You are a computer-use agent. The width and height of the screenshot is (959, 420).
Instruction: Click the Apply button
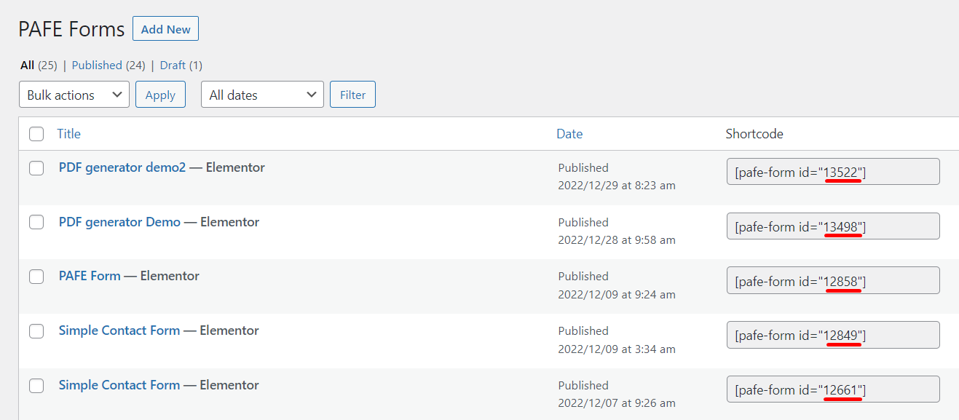[160, 95]
